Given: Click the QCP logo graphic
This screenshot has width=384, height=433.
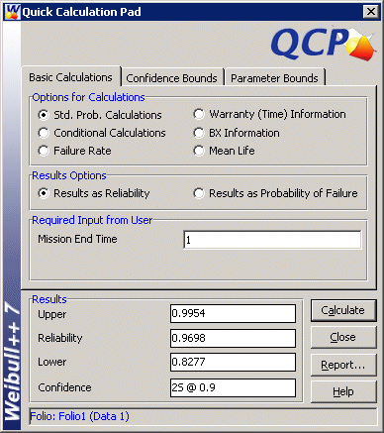Looking at the screenshot, I should pos(324,44).
